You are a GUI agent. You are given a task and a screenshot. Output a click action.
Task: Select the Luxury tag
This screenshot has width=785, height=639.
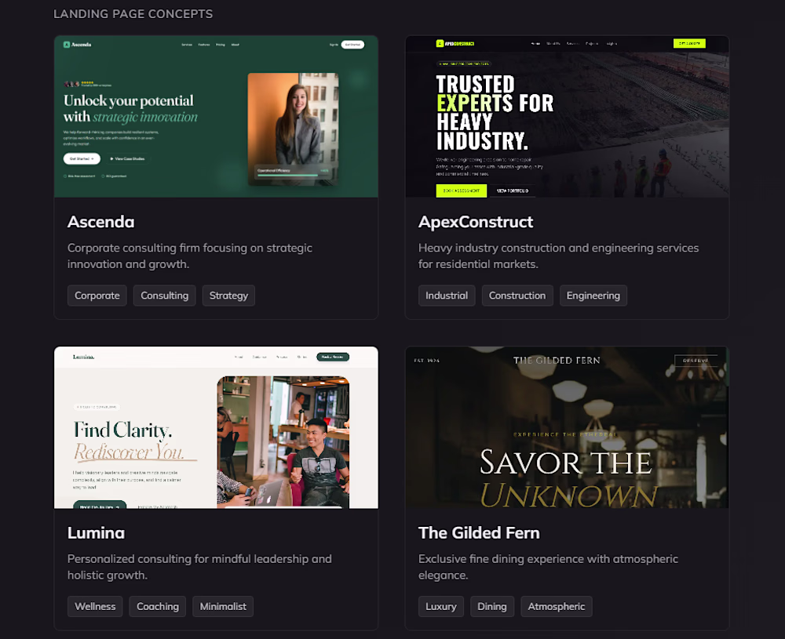[441, 607]
